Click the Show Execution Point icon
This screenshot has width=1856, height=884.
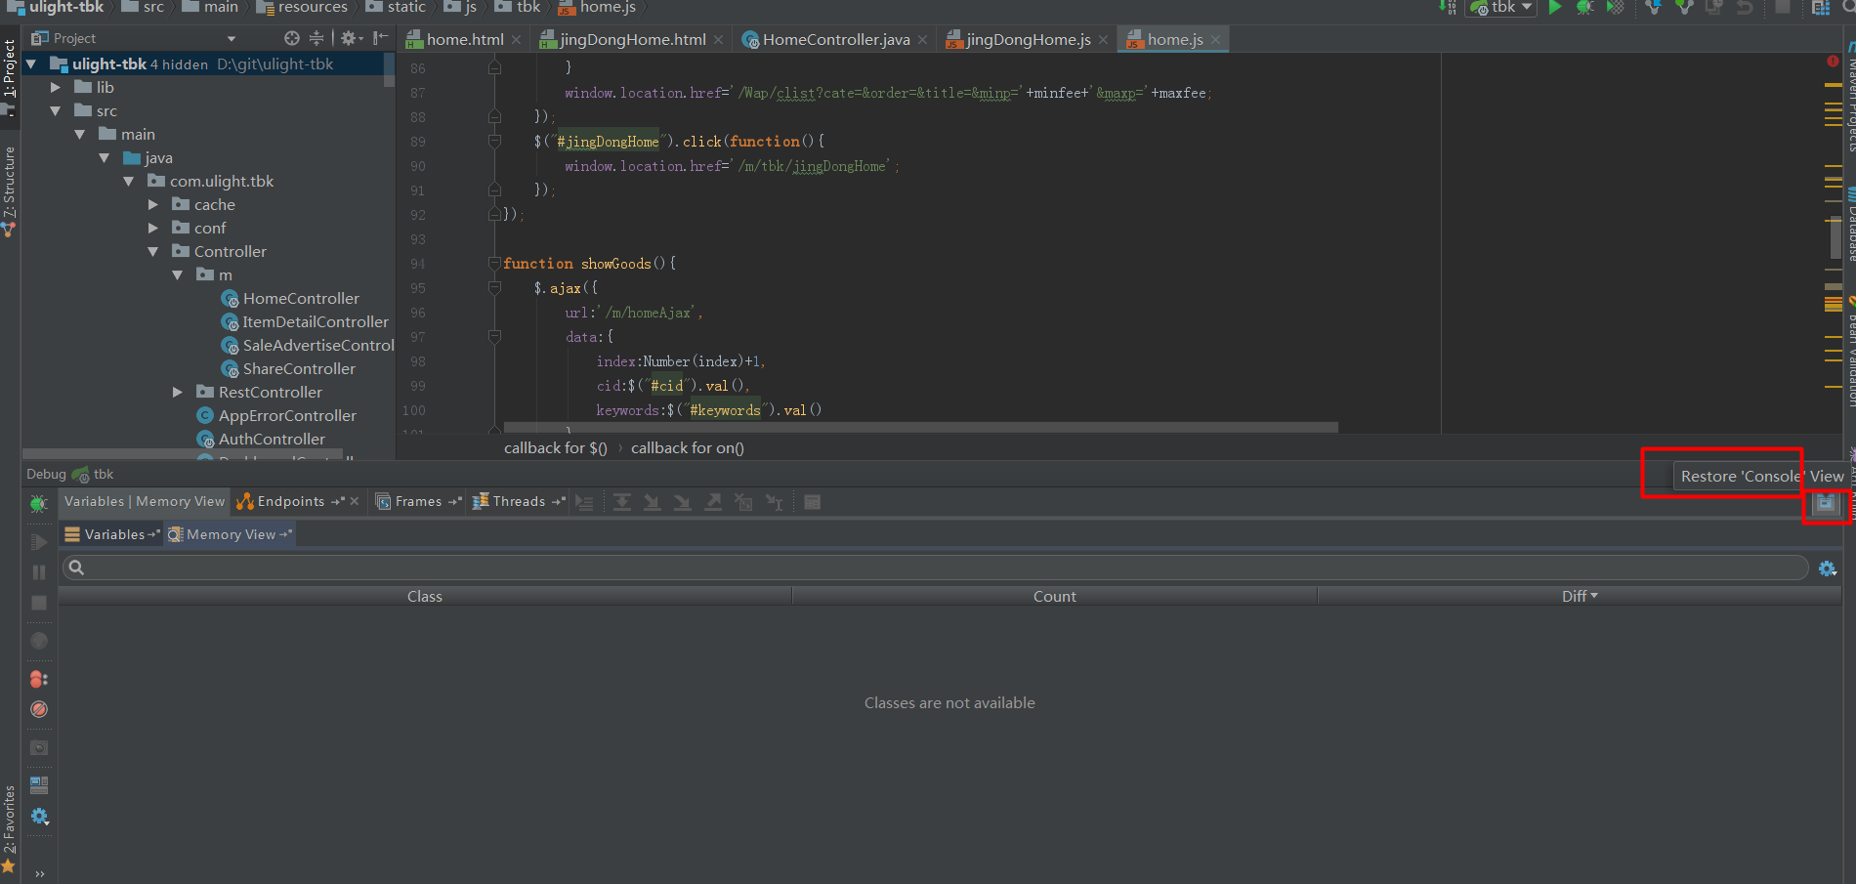tap(585, 501)
